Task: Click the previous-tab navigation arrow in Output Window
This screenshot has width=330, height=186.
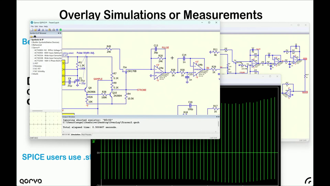Action: click(65, 134)
